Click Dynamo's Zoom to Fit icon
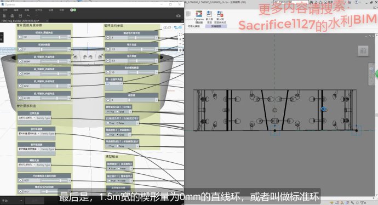 180,35
